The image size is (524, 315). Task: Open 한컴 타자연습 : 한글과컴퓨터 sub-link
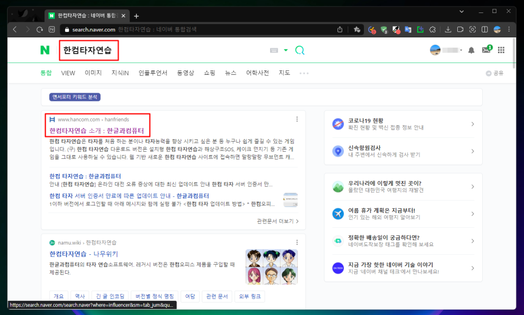(x=85, y=176)
